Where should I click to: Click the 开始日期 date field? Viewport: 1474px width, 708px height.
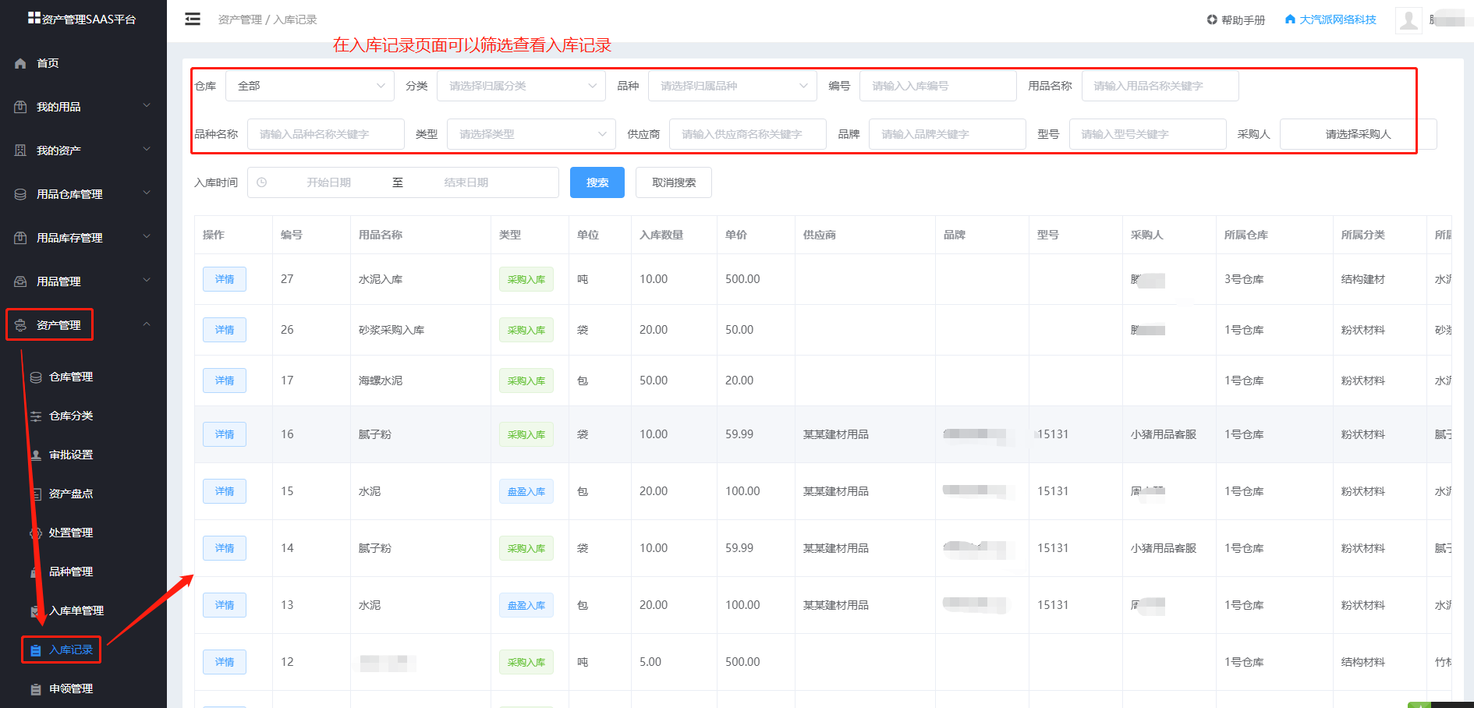coord(328,182)
